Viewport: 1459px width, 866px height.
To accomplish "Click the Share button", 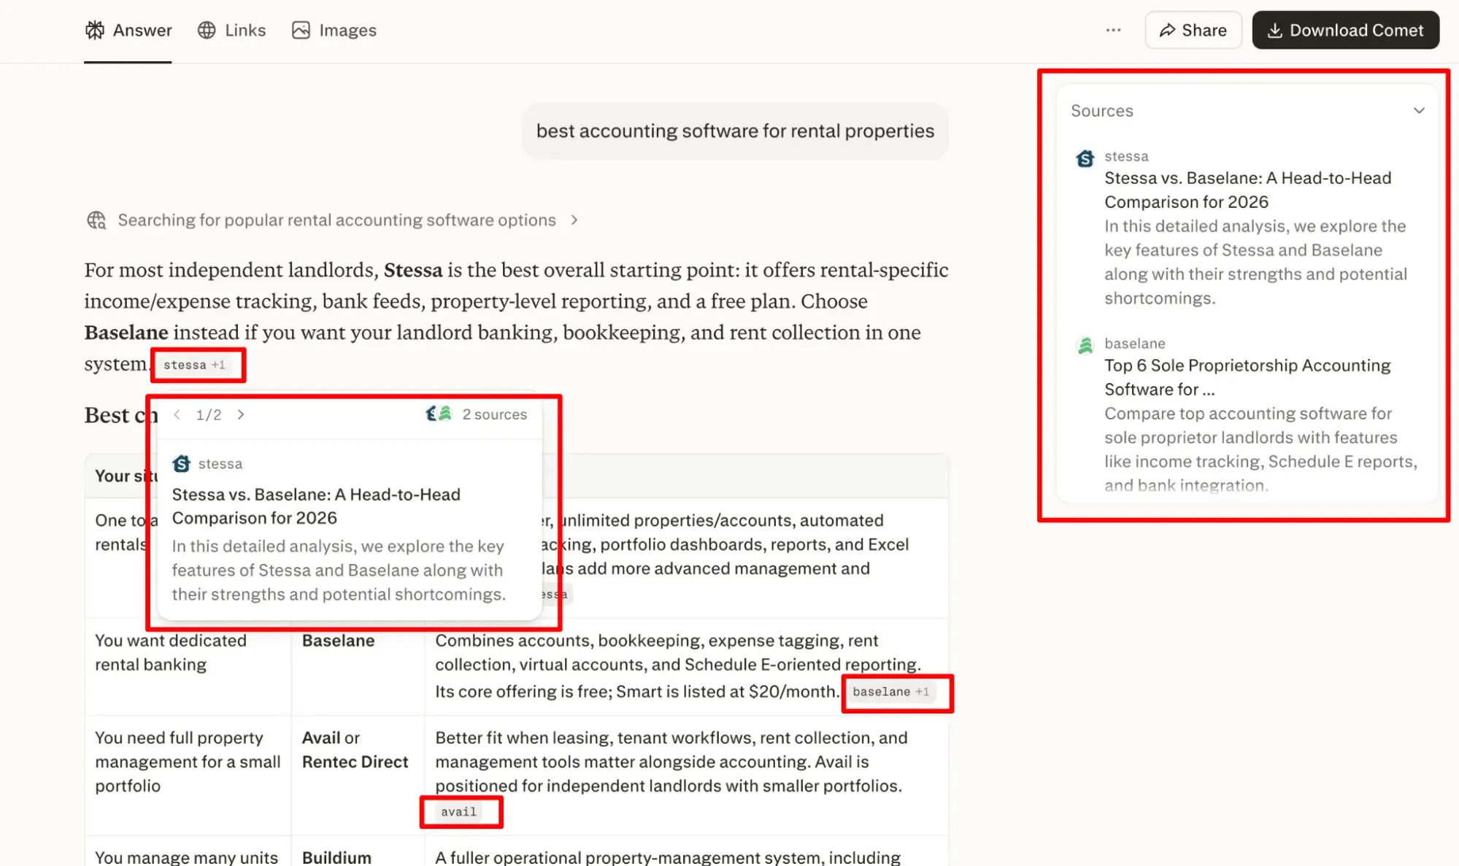I will (x=1193, y=30).
